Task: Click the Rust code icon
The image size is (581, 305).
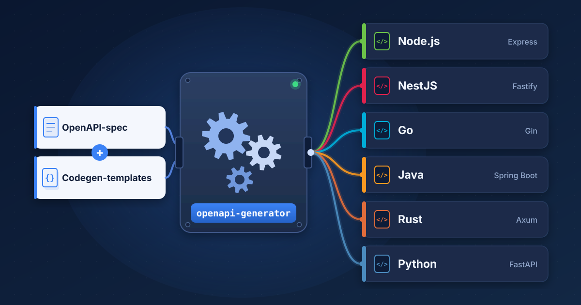Action: click(x=382, y=220)
